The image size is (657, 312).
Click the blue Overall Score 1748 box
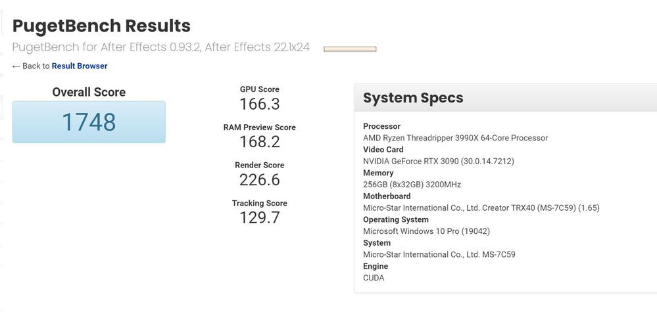pos(89,122)
